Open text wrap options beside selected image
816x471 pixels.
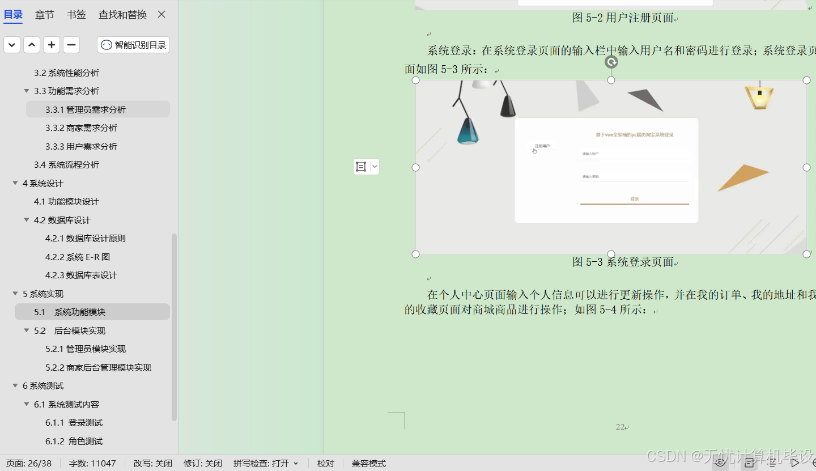(x=361, y=167)
